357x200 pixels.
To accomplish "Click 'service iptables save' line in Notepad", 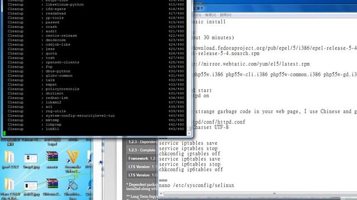I will 188,143.
